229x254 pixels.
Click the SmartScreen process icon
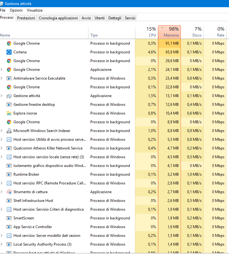(9, 218)
